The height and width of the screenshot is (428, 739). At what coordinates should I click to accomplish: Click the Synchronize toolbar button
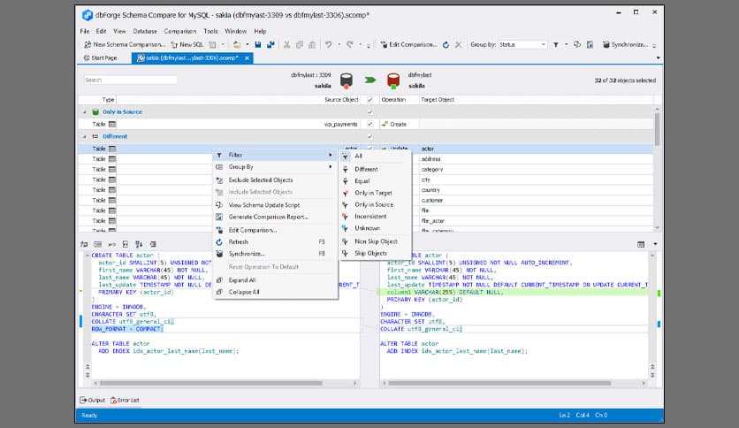click(x=626, y=44)
